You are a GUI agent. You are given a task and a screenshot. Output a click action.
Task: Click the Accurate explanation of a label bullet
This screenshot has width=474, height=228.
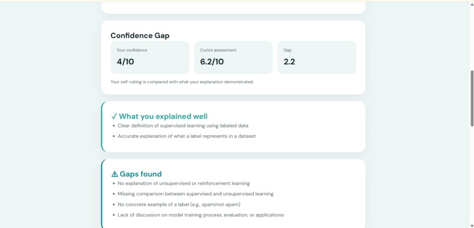click(x=186, y=136)
